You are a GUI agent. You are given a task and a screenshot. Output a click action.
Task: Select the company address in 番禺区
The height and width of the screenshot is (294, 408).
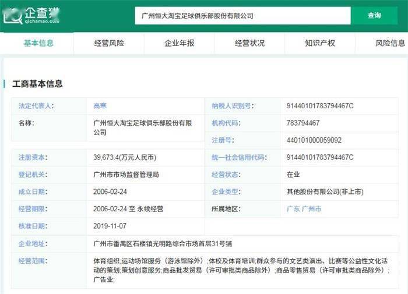(x=163, y=243)
